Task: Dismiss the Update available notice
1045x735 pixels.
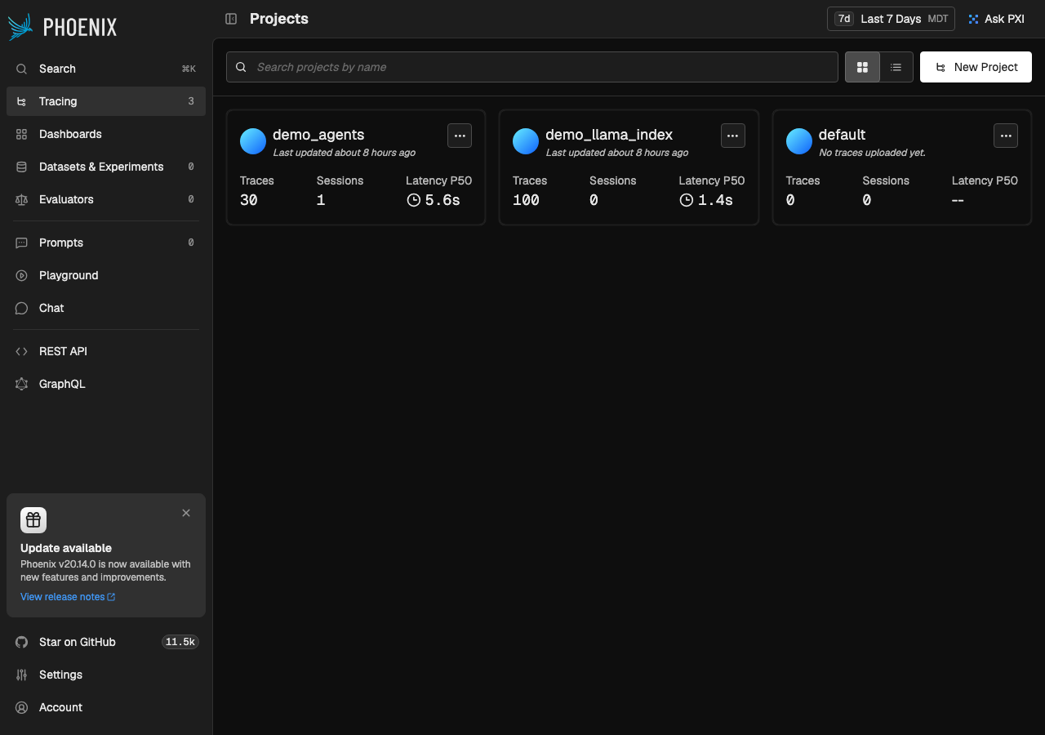Action: 186,513
